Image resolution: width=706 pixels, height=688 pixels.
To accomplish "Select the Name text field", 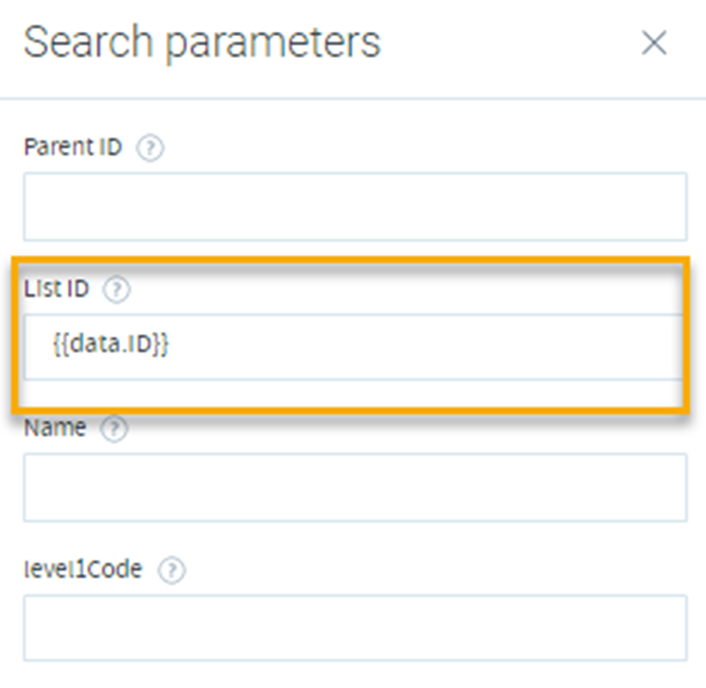I will [x=355, y=487].
